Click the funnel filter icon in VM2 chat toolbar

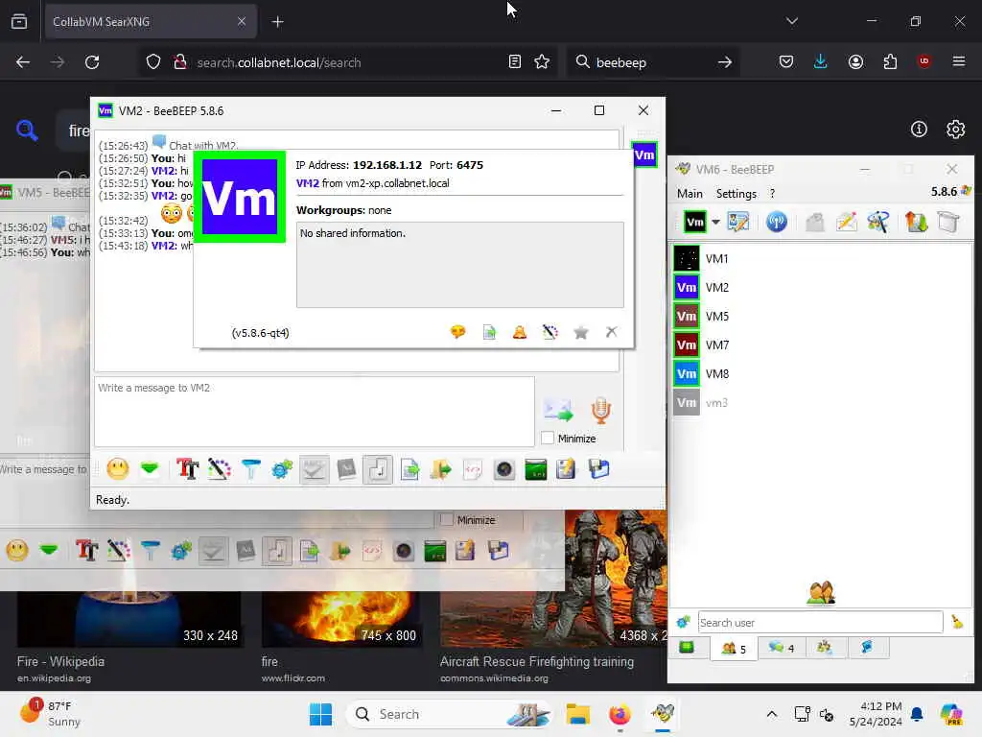[x=251, y=468]
